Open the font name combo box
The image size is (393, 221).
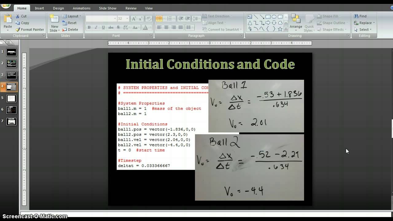click(x=101, y=19)
